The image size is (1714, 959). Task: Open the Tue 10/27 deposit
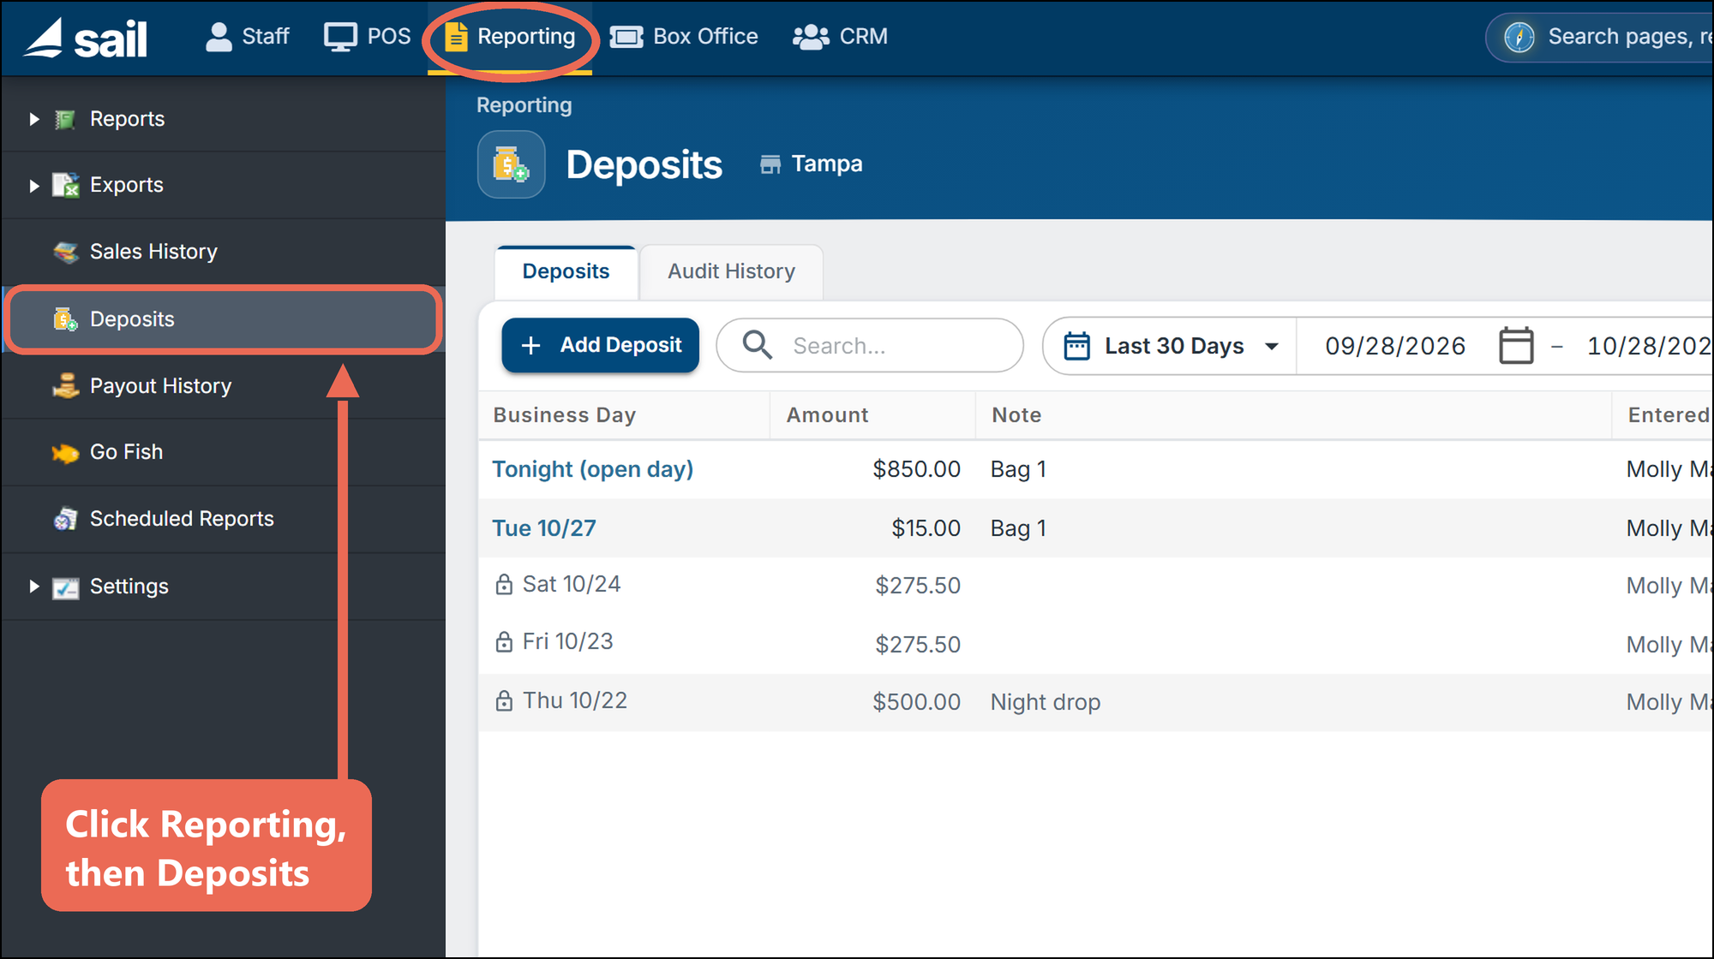543,528
